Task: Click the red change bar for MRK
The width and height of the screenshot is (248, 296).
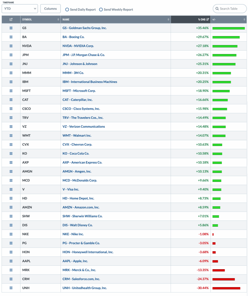Action: (218, 270)
